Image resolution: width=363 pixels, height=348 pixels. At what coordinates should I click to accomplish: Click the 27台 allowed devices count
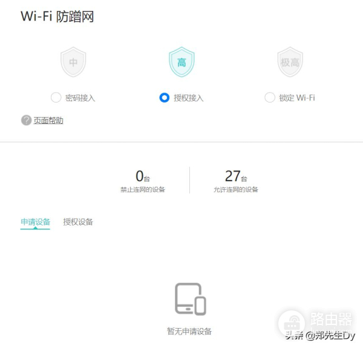(236, 176)
